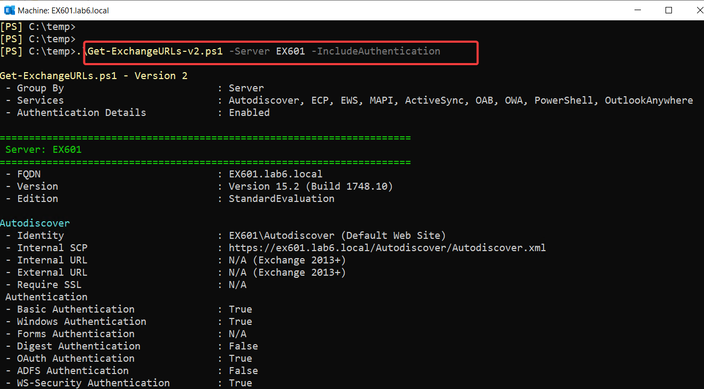Click the green "Server: EX601" heading
The width and height of the screenshot is (704, 389).
point(43,150)
